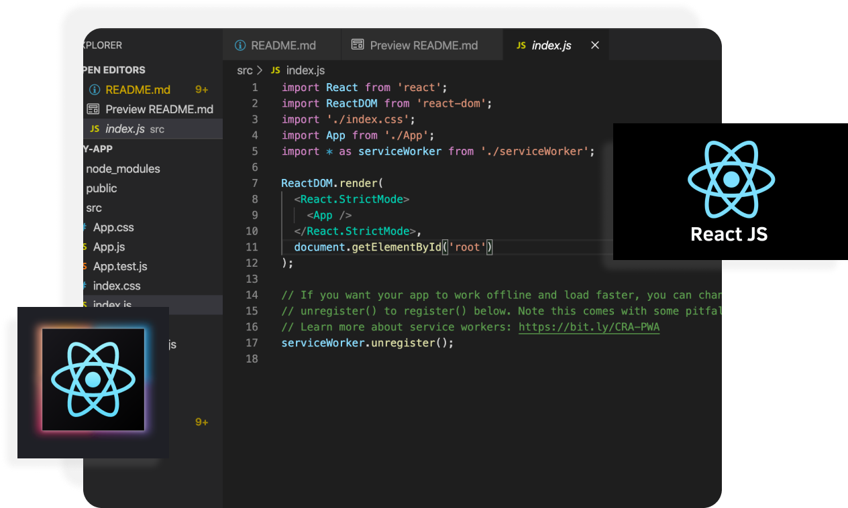Click the preview icon on Preview README.md tab
This screenshot has height=508, width=848.
(x=356, y=45)
